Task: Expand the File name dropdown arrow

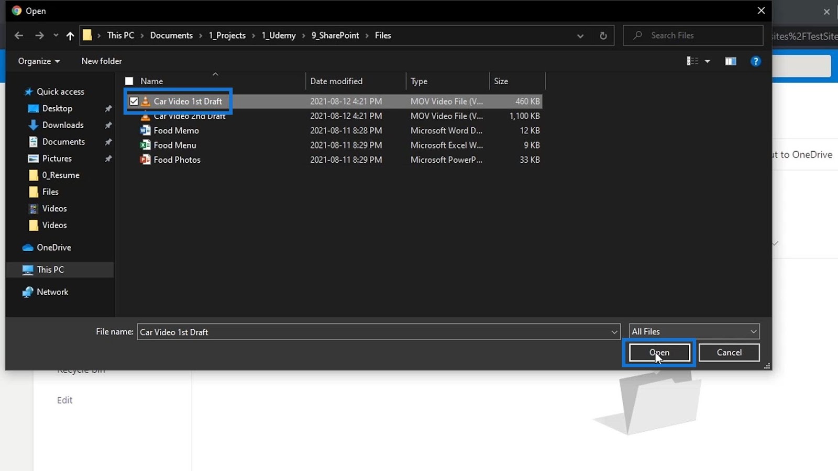Action: coord(614,332)
